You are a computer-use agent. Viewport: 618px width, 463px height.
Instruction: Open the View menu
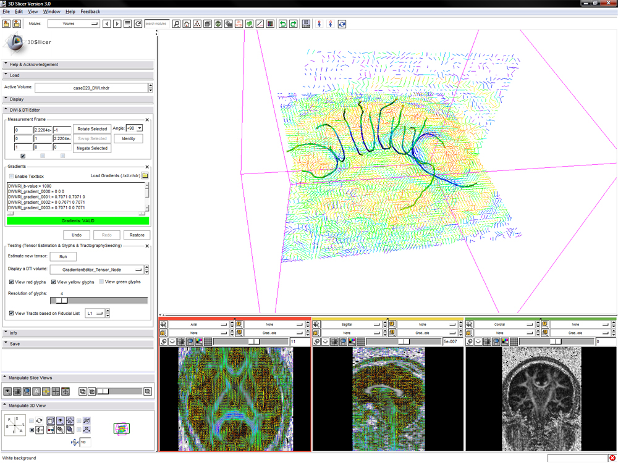[33, 12]
